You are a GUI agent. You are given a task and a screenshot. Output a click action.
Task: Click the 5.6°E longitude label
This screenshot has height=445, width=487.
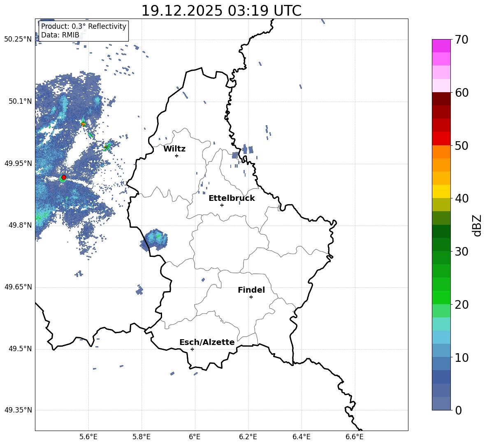(x=88, y=437)
